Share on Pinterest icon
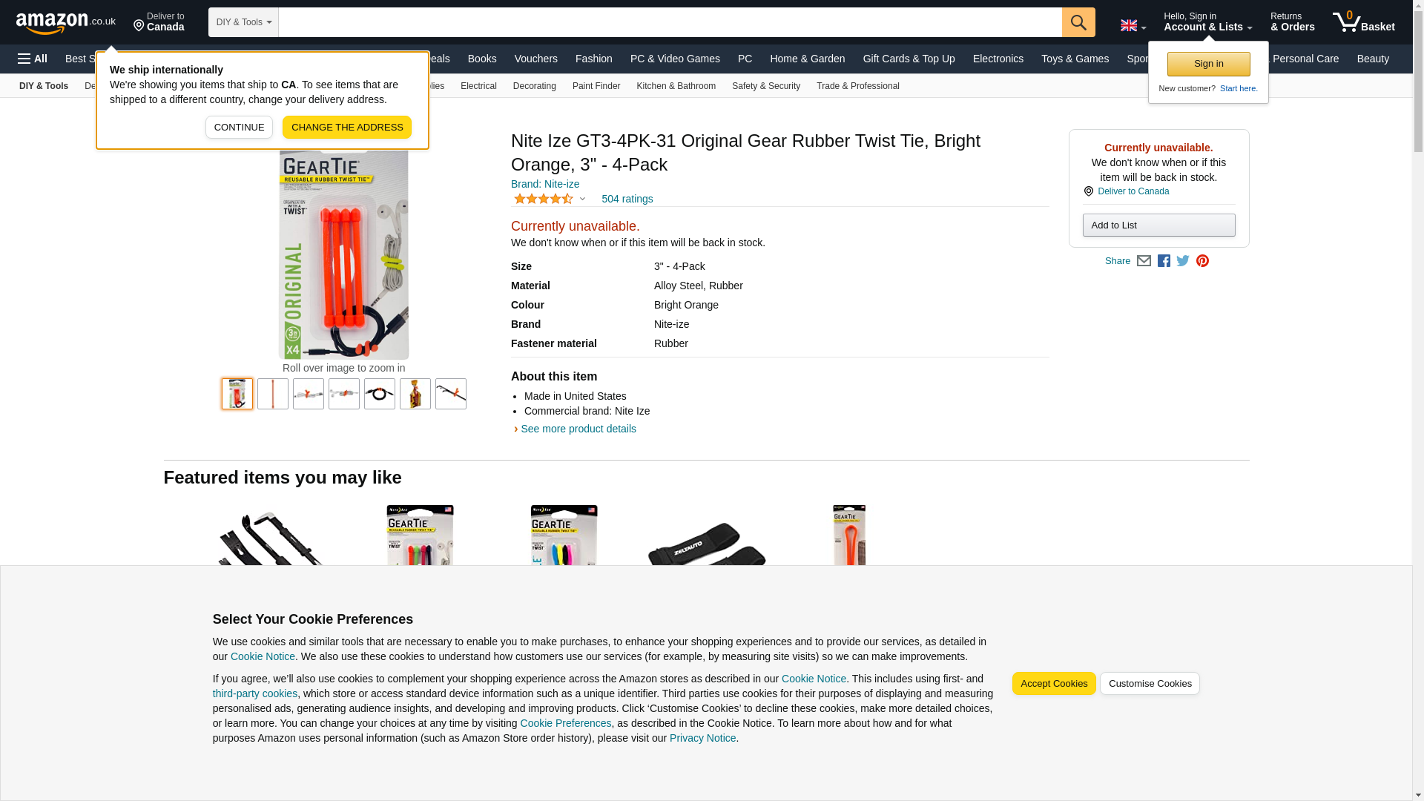The height and width of the screenshot is (801, 1424). (x=1202, y=261)
